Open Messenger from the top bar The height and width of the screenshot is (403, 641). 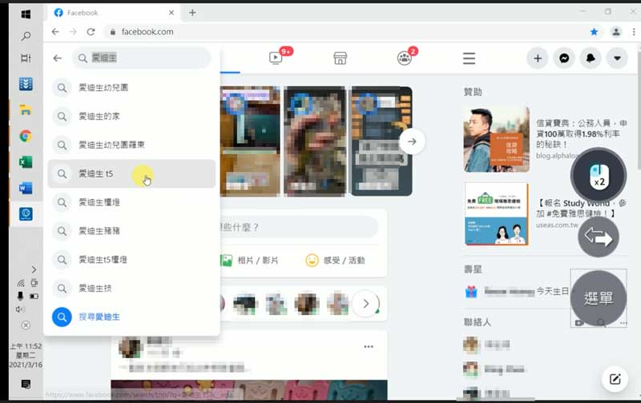[x=564, y=58]
